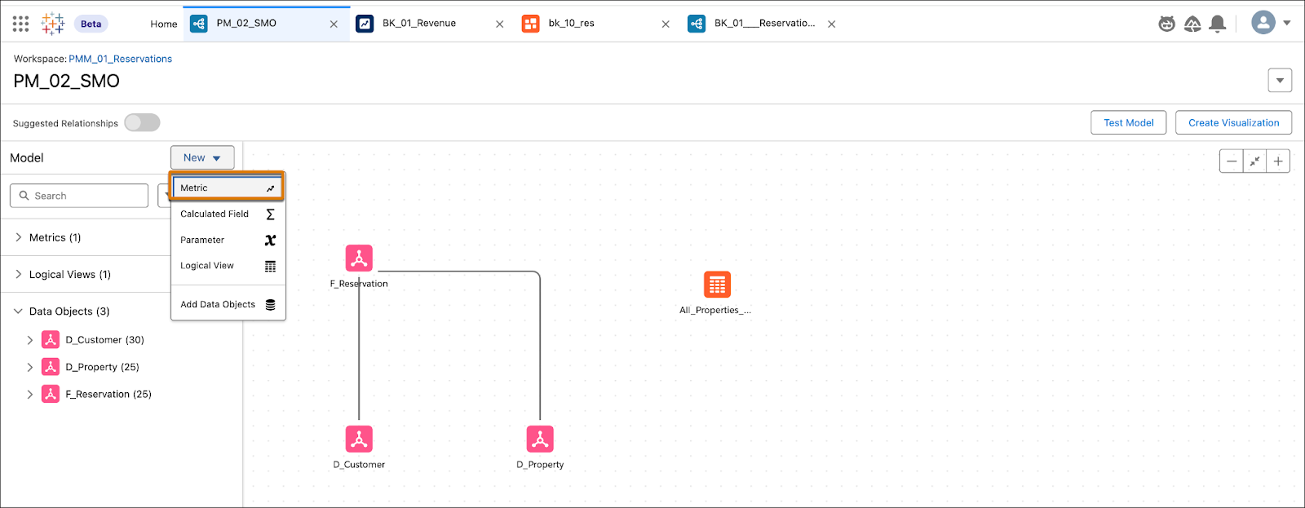
Task: Select Parameter from the New menu
Action: (x=228, y=240)
